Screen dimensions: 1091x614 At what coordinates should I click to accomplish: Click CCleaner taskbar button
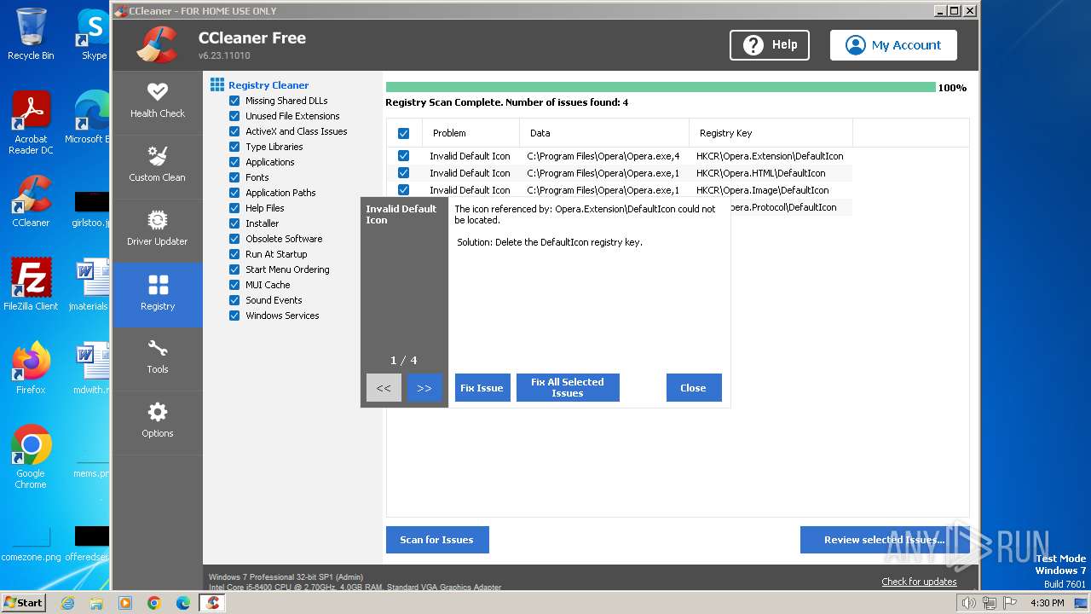213,603
